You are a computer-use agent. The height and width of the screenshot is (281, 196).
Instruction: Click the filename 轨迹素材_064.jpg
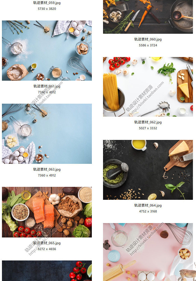pyautogui.click(x=148, y=205)
